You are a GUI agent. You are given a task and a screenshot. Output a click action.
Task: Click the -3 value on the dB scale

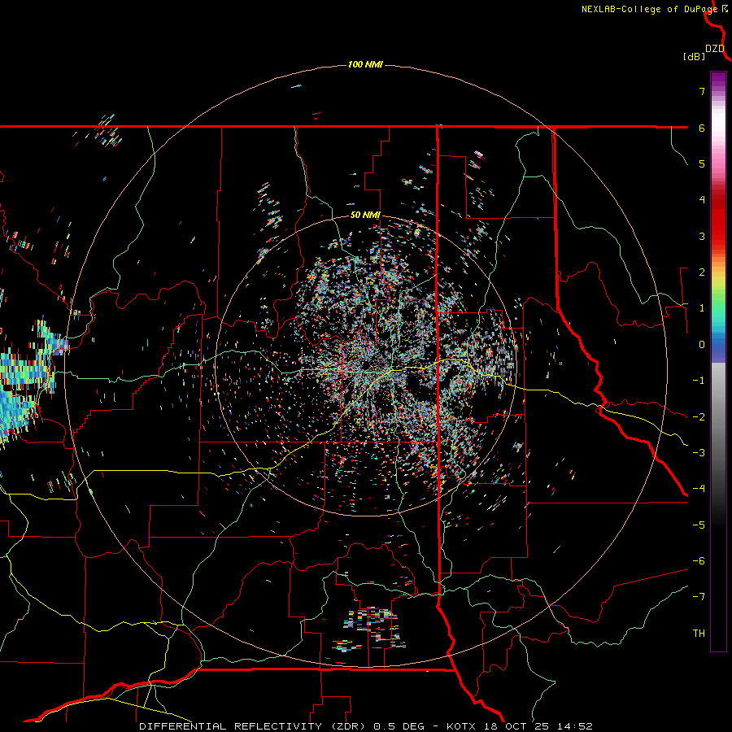699,453
